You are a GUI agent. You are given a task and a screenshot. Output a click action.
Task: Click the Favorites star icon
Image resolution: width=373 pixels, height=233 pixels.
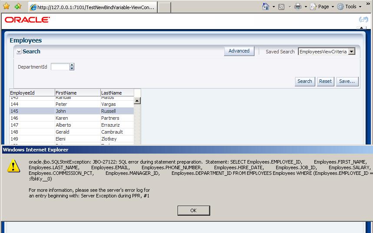[7, 6]
